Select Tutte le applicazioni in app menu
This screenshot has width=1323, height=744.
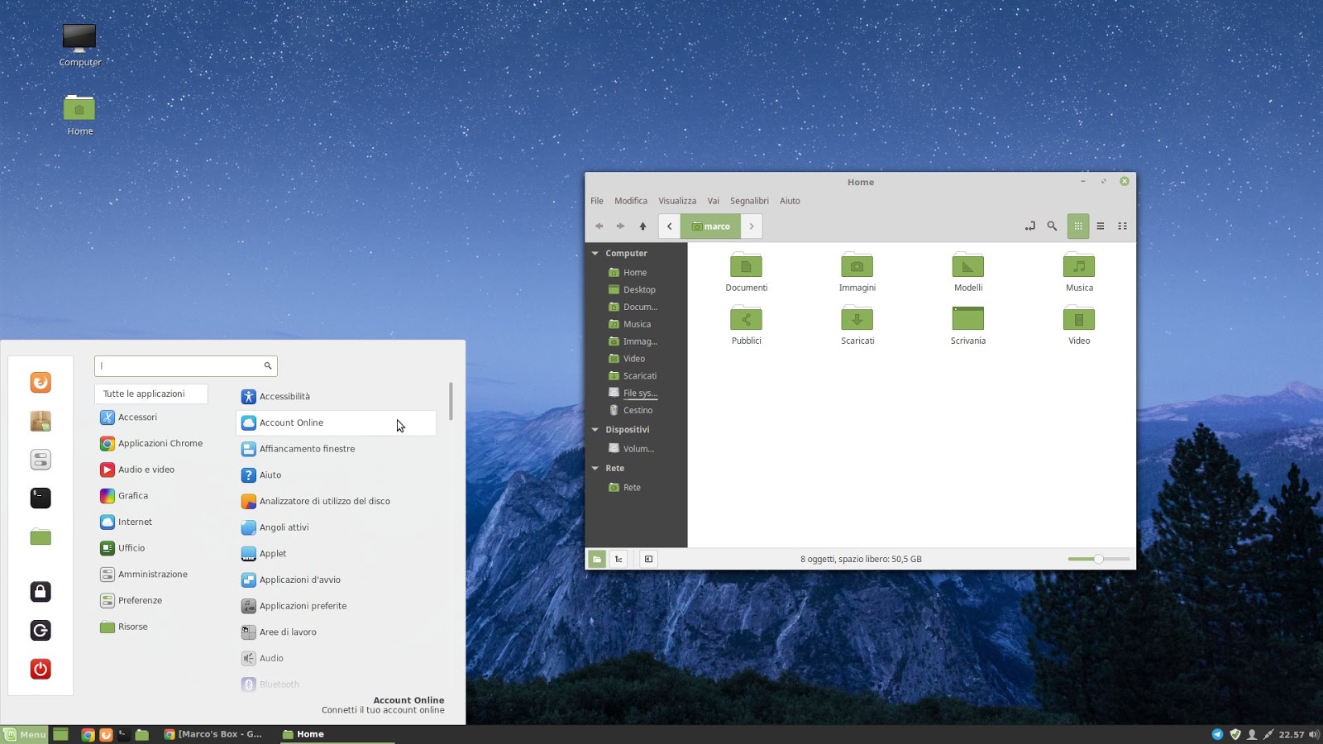(151, 393)
